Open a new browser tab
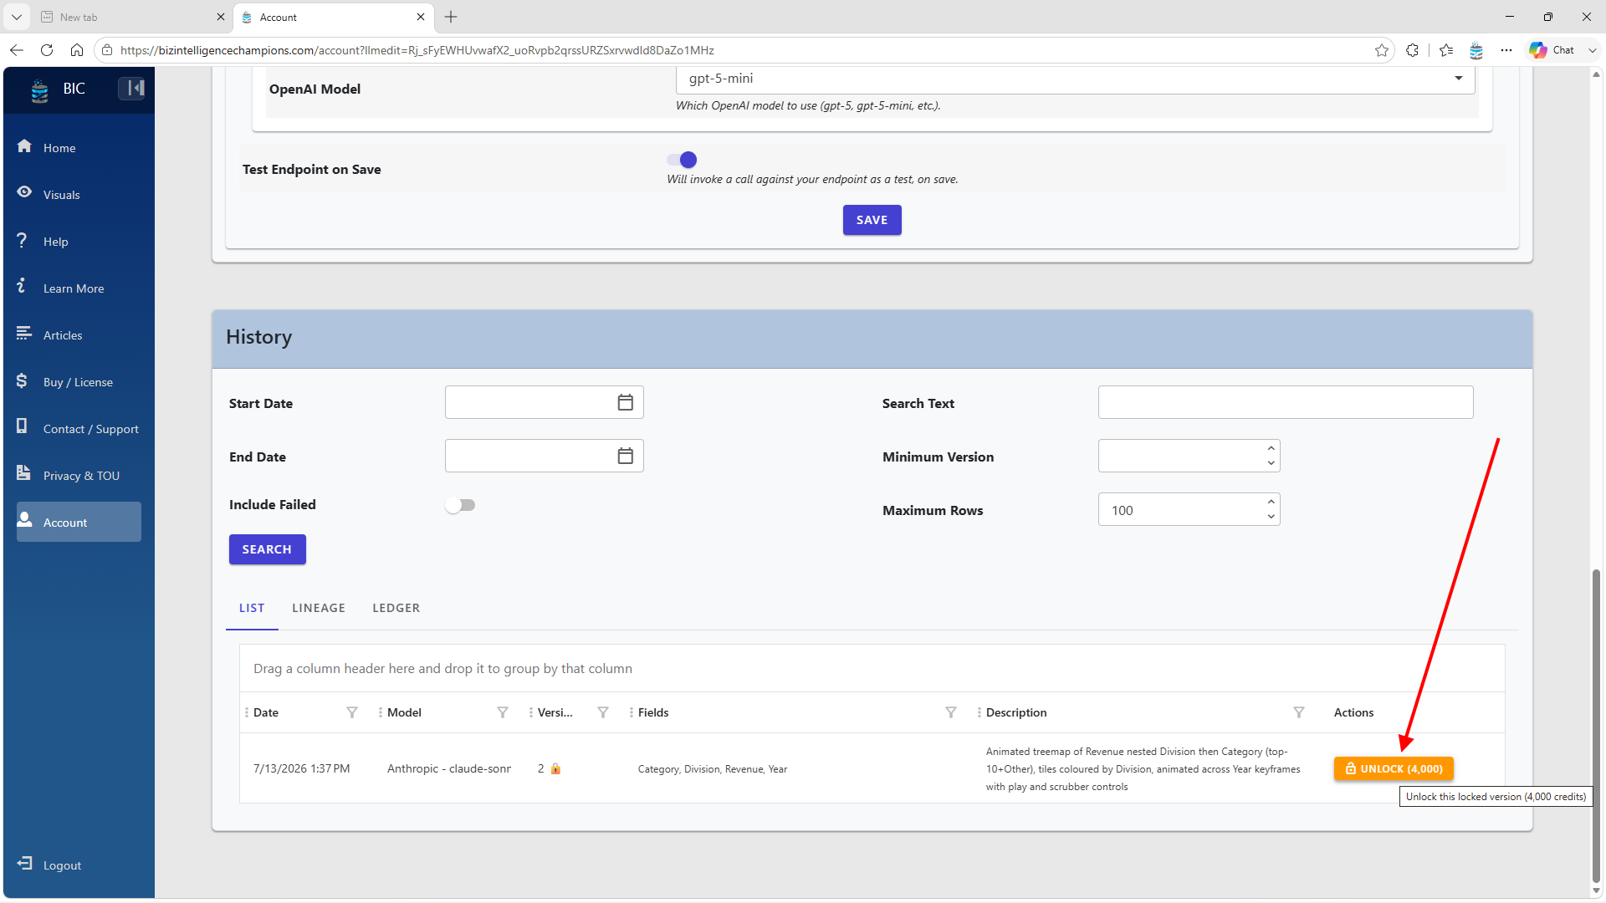This screenshot has width=1606, height=903. pyautogui.click(x=451, y=17)
